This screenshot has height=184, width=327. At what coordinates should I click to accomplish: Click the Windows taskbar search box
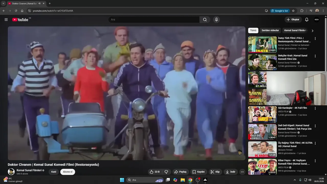[145, 180]
